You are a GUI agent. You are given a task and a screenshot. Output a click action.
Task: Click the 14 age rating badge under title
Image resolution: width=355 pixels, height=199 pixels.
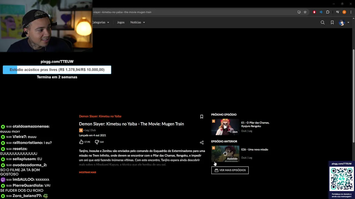(81, 130)
